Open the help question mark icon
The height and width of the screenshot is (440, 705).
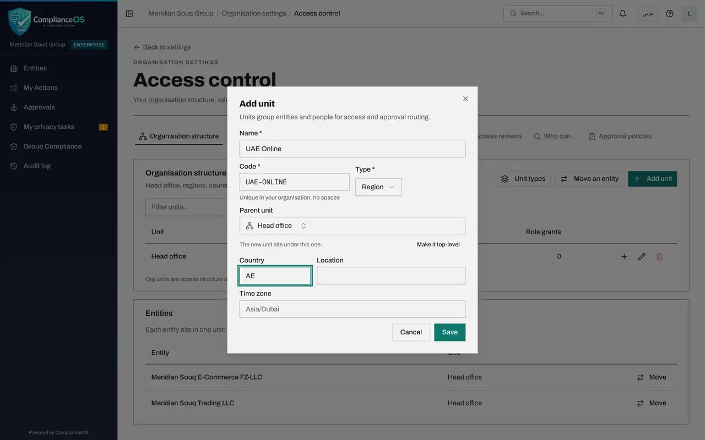point(670,13)
